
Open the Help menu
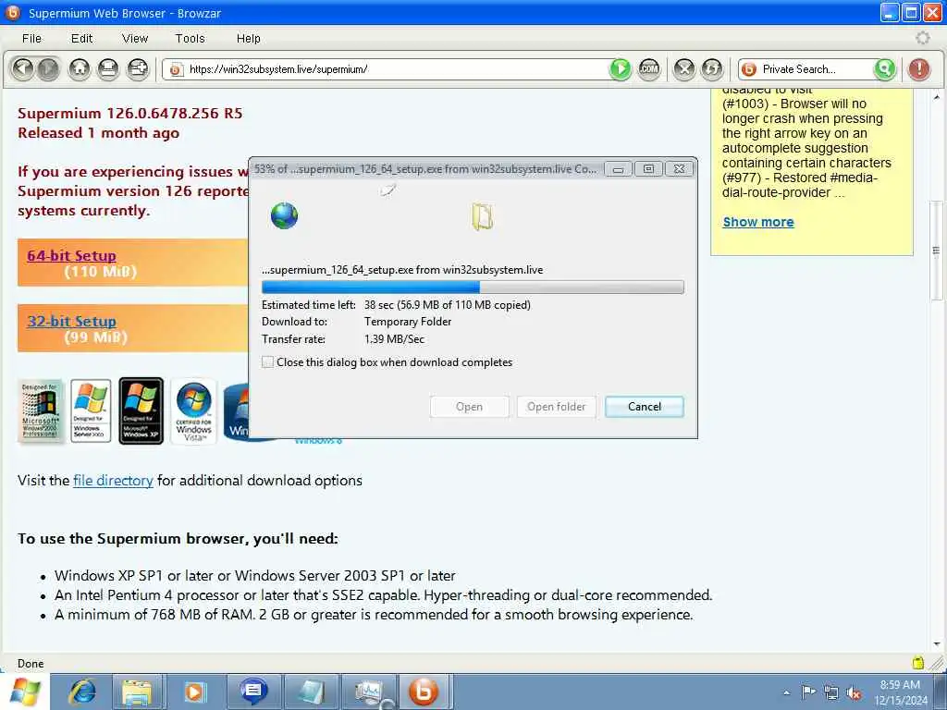click(x=248, y=39)
